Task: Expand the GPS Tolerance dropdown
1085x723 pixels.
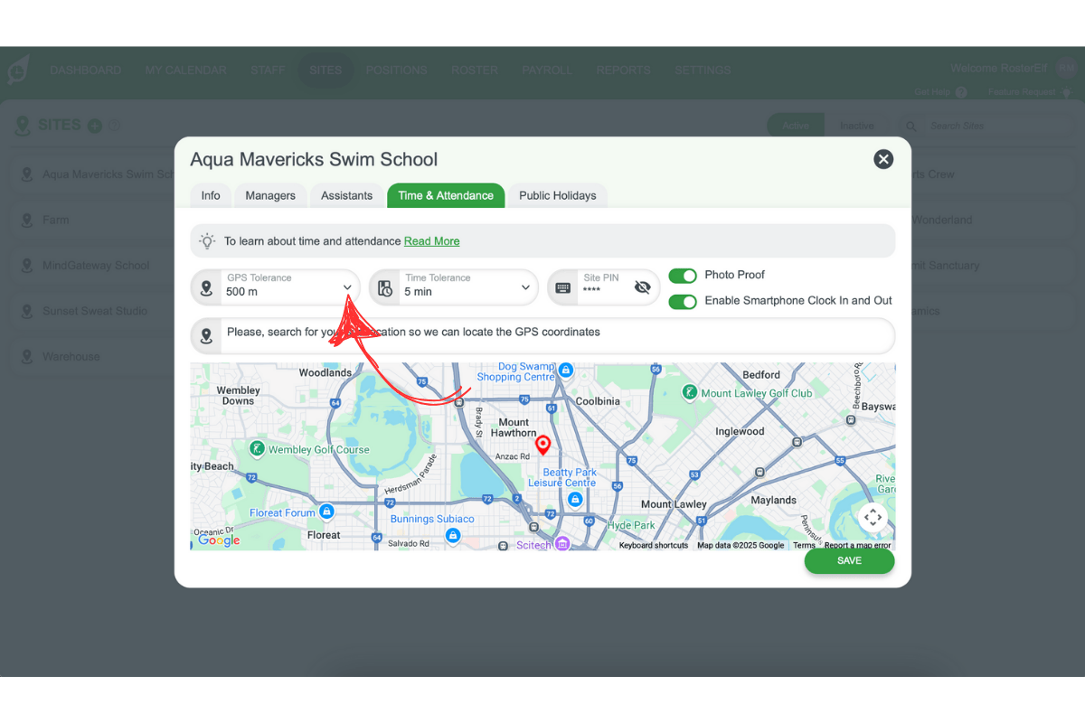Action: coord(347,287)
